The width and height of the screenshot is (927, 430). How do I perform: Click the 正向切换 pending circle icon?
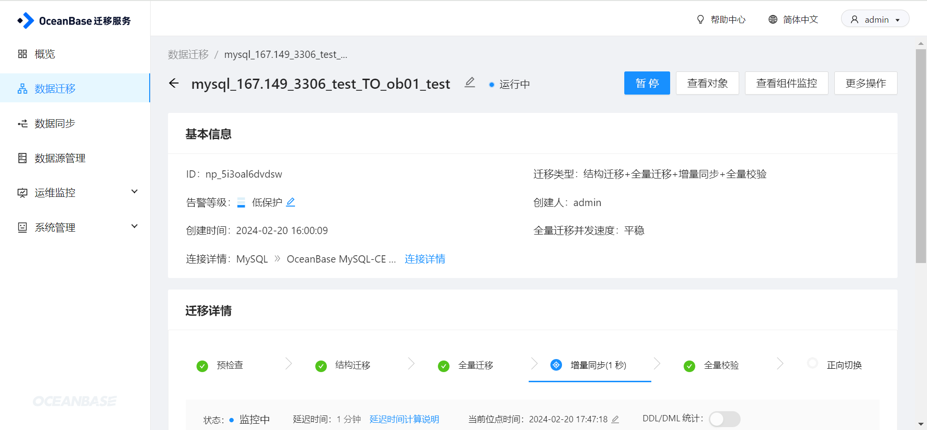813,363
